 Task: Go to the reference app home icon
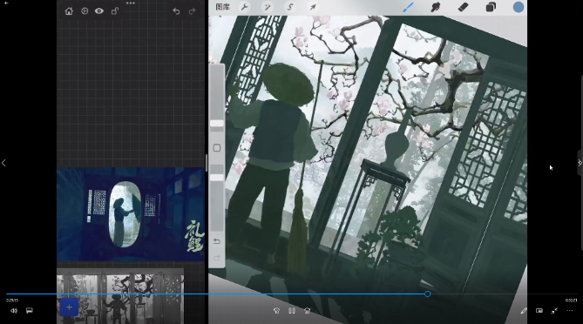69,11
